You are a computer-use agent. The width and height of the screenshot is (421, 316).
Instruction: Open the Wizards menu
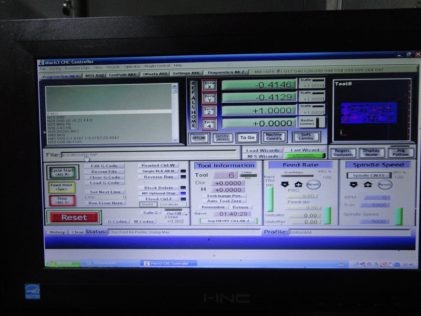[x=113, y=67]
